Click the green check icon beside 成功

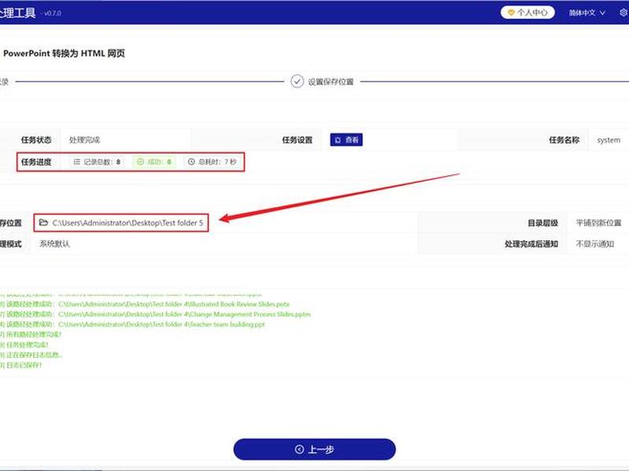(x=141, y=162)
